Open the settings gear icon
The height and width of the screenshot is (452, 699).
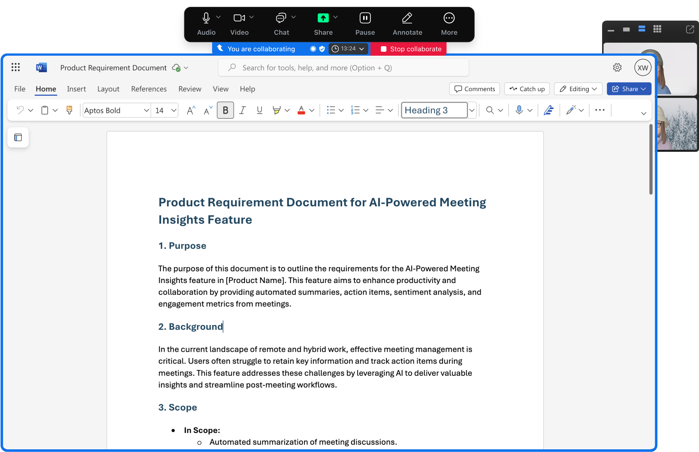tap(617, 68)
